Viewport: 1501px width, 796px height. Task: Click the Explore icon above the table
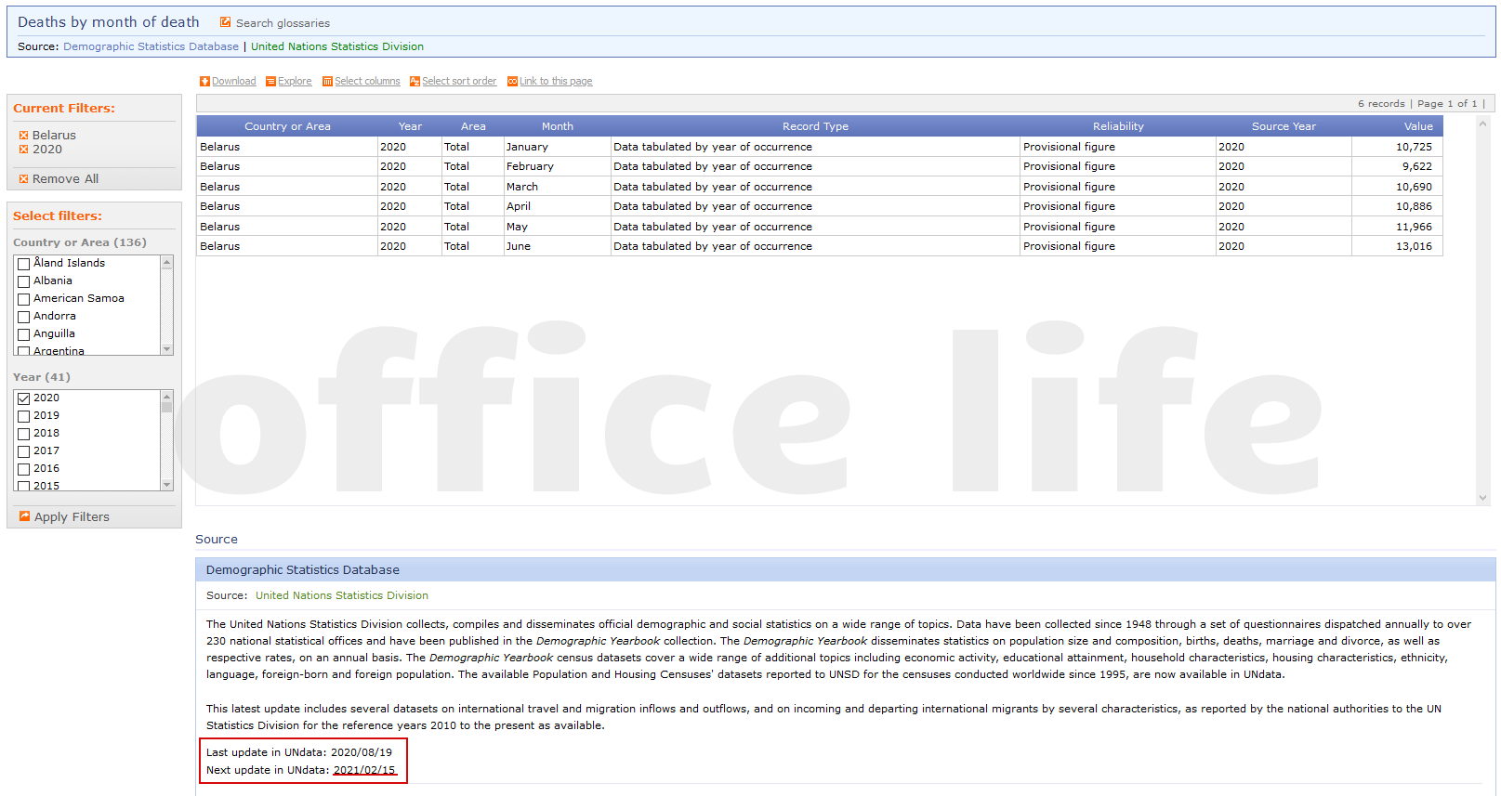pyautogui.click(x=270, y=82)
